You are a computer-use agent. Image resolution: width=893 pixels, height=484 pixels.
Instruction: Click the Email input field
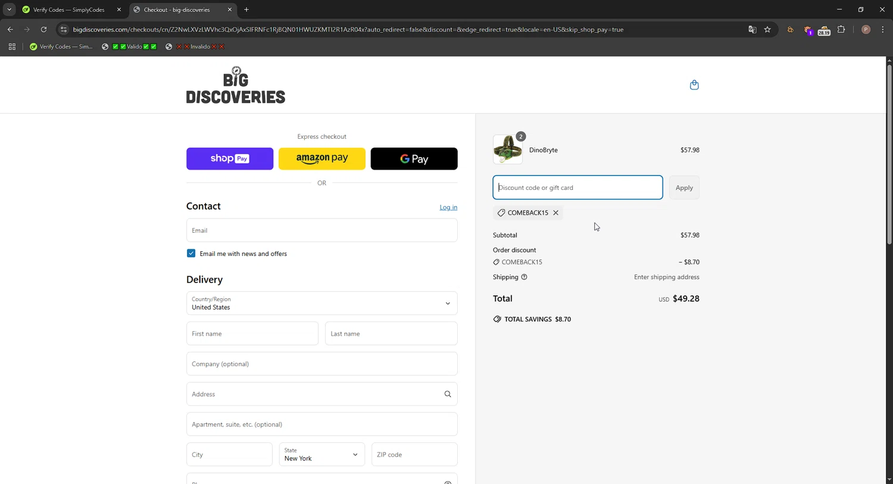click(321, 230)
